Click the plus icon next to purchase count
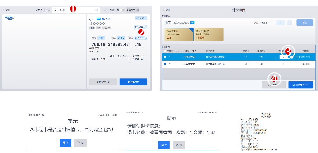Screen dimensions: 318x153 pos(289,23)
